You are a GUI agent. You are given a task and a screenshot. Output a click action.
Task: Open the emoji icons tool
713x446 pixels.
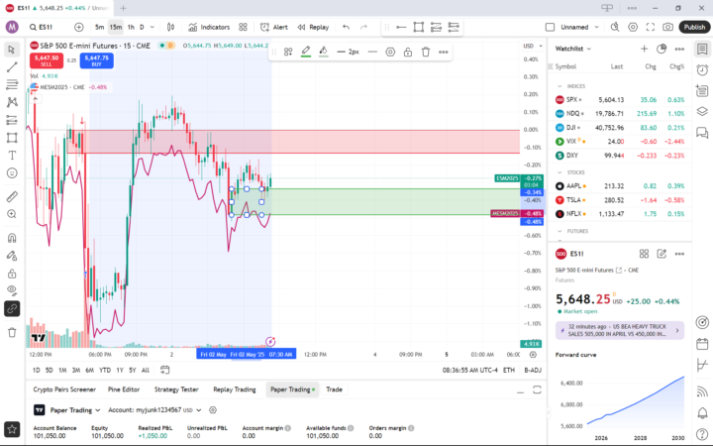12,173
